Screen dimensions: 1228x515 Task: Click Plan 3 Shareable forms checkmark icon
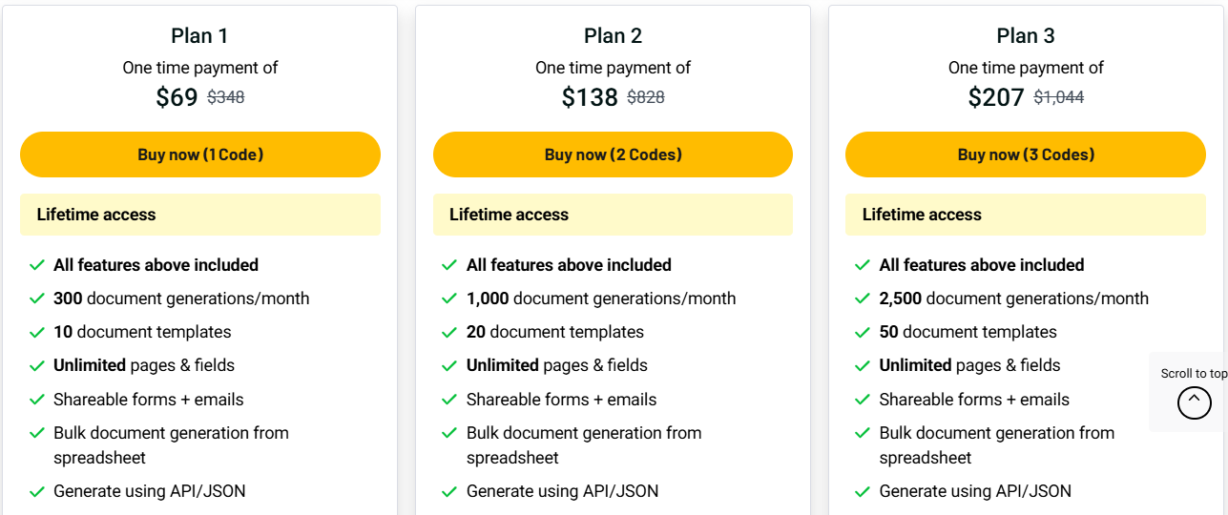863,400
